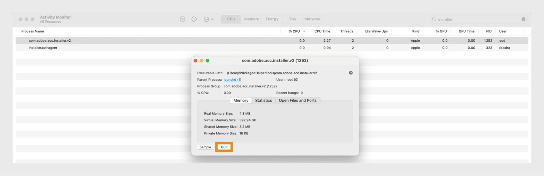Select the Statistics tab in process dialog

[x=263, y=100]
